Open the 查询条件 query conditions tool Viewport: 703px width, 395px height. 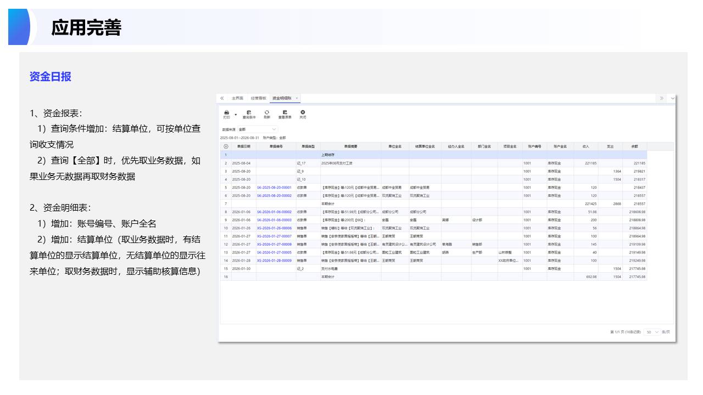[249, 114]
